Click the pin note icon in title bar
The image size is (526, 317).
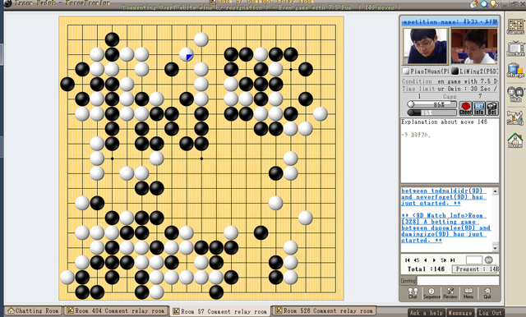click(473, 4)
